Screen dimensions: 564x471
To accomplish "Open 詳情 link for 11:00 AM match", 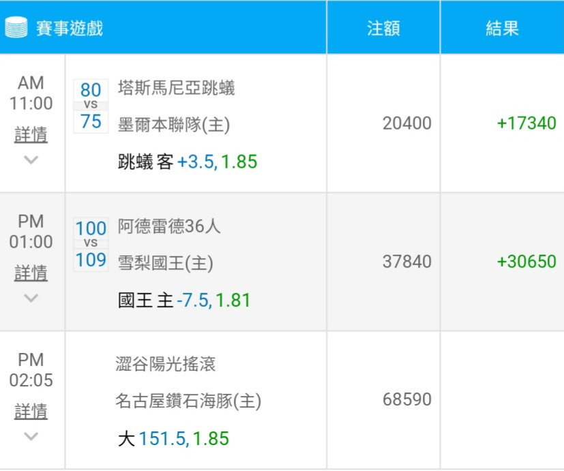I will tap(31, 135).
